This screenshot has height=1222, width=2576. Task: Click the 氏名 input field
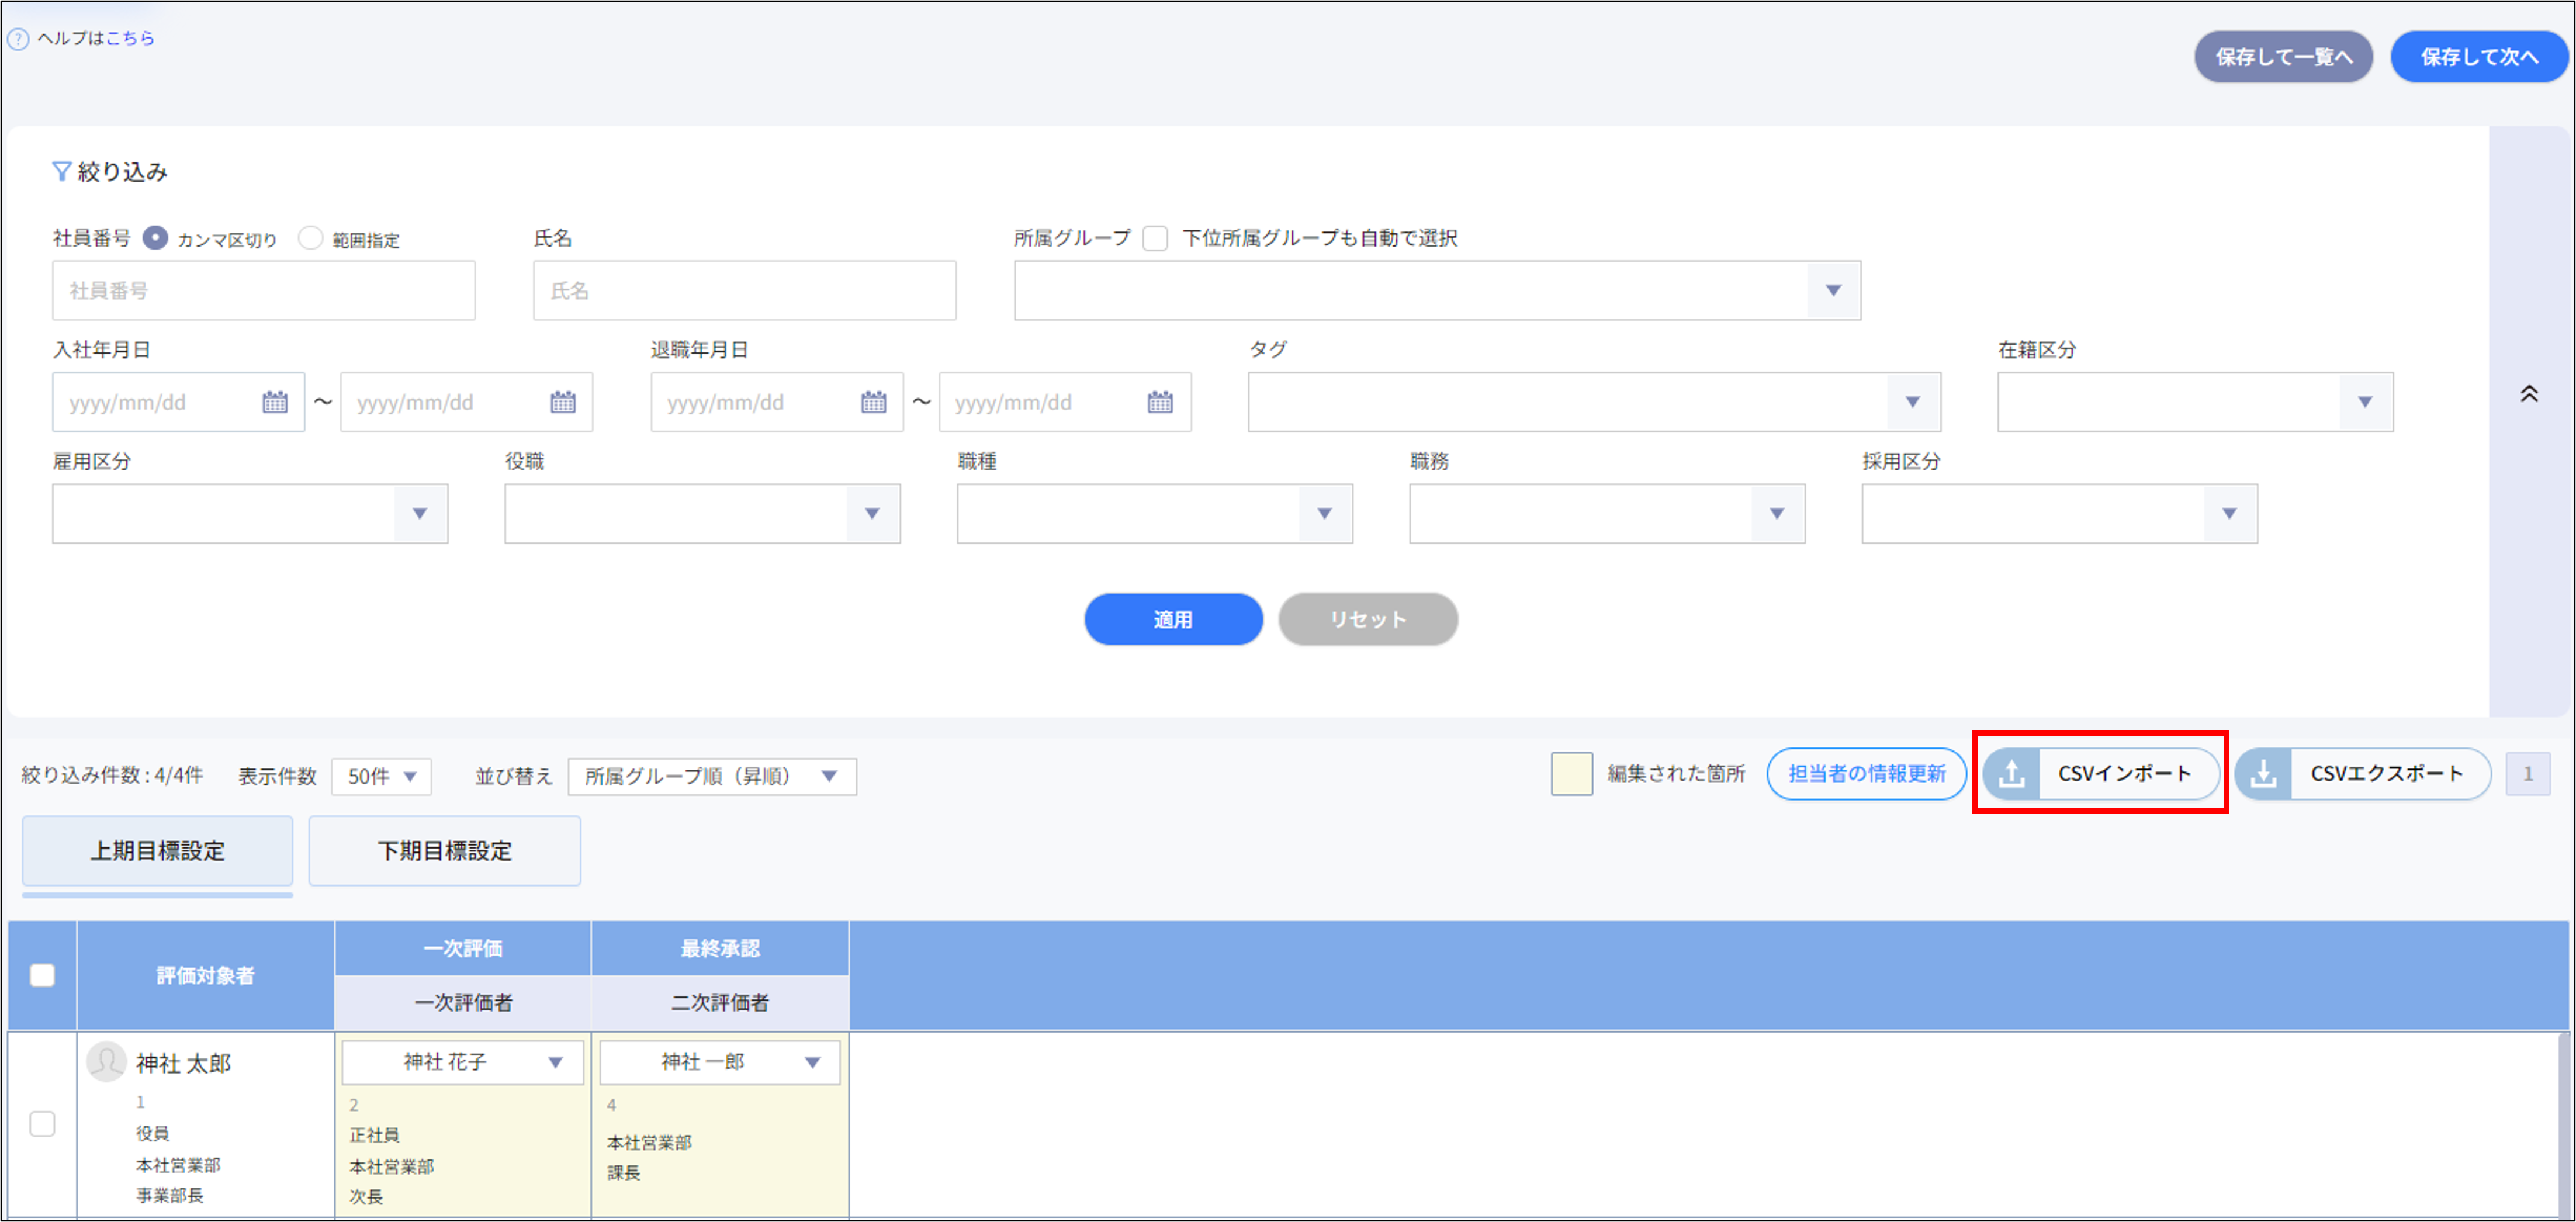(x=744, y=290)
